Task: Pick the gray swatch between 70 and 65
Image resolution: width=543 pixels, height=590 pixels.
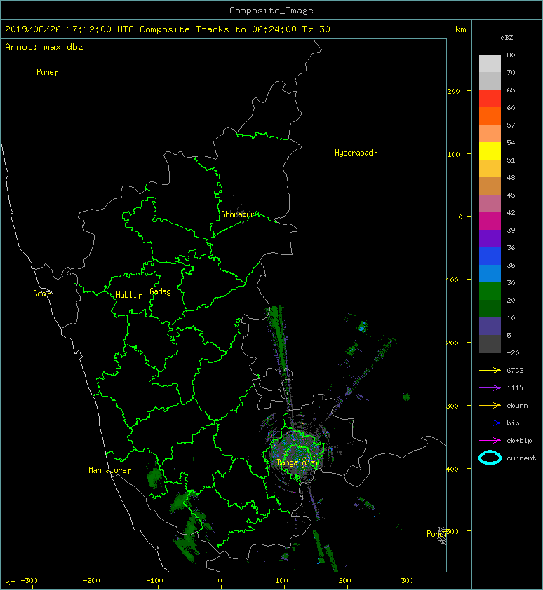Action: pyautogui.click(x=490, y=81)
